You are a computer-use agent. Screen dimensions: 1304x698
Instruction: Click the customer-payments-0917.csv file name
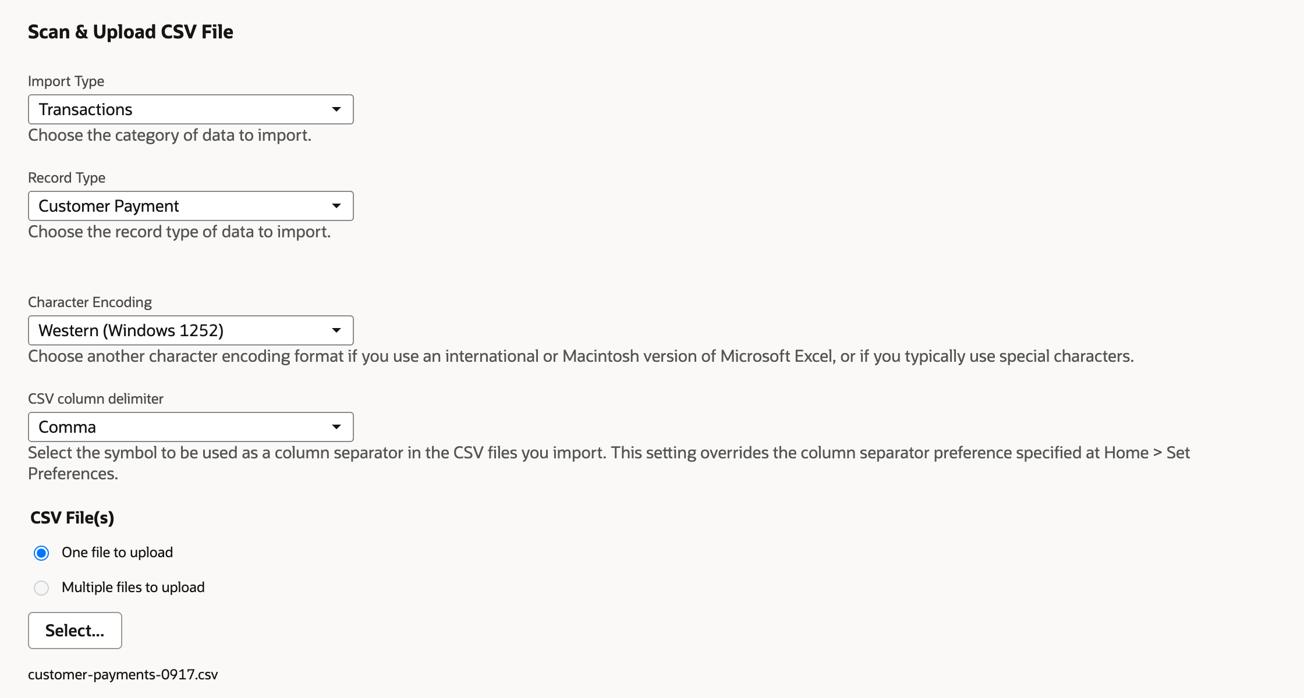point(123,675)
